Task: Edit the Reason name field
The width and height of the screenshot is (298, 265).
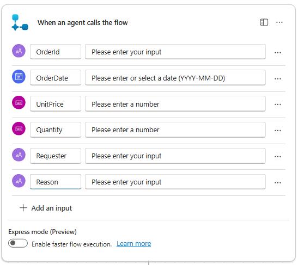Action: [x=56, y=182]
